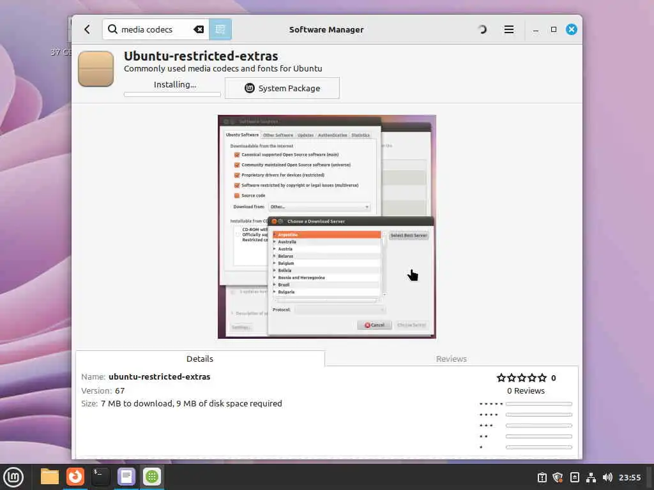The image size is (654, 490).
Task: Switch to the Details tab
Action: (200, 359)
